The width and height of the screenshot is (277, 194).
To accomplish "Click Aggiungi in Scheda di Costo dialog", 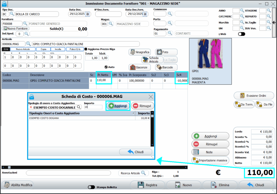I will 118,106.
